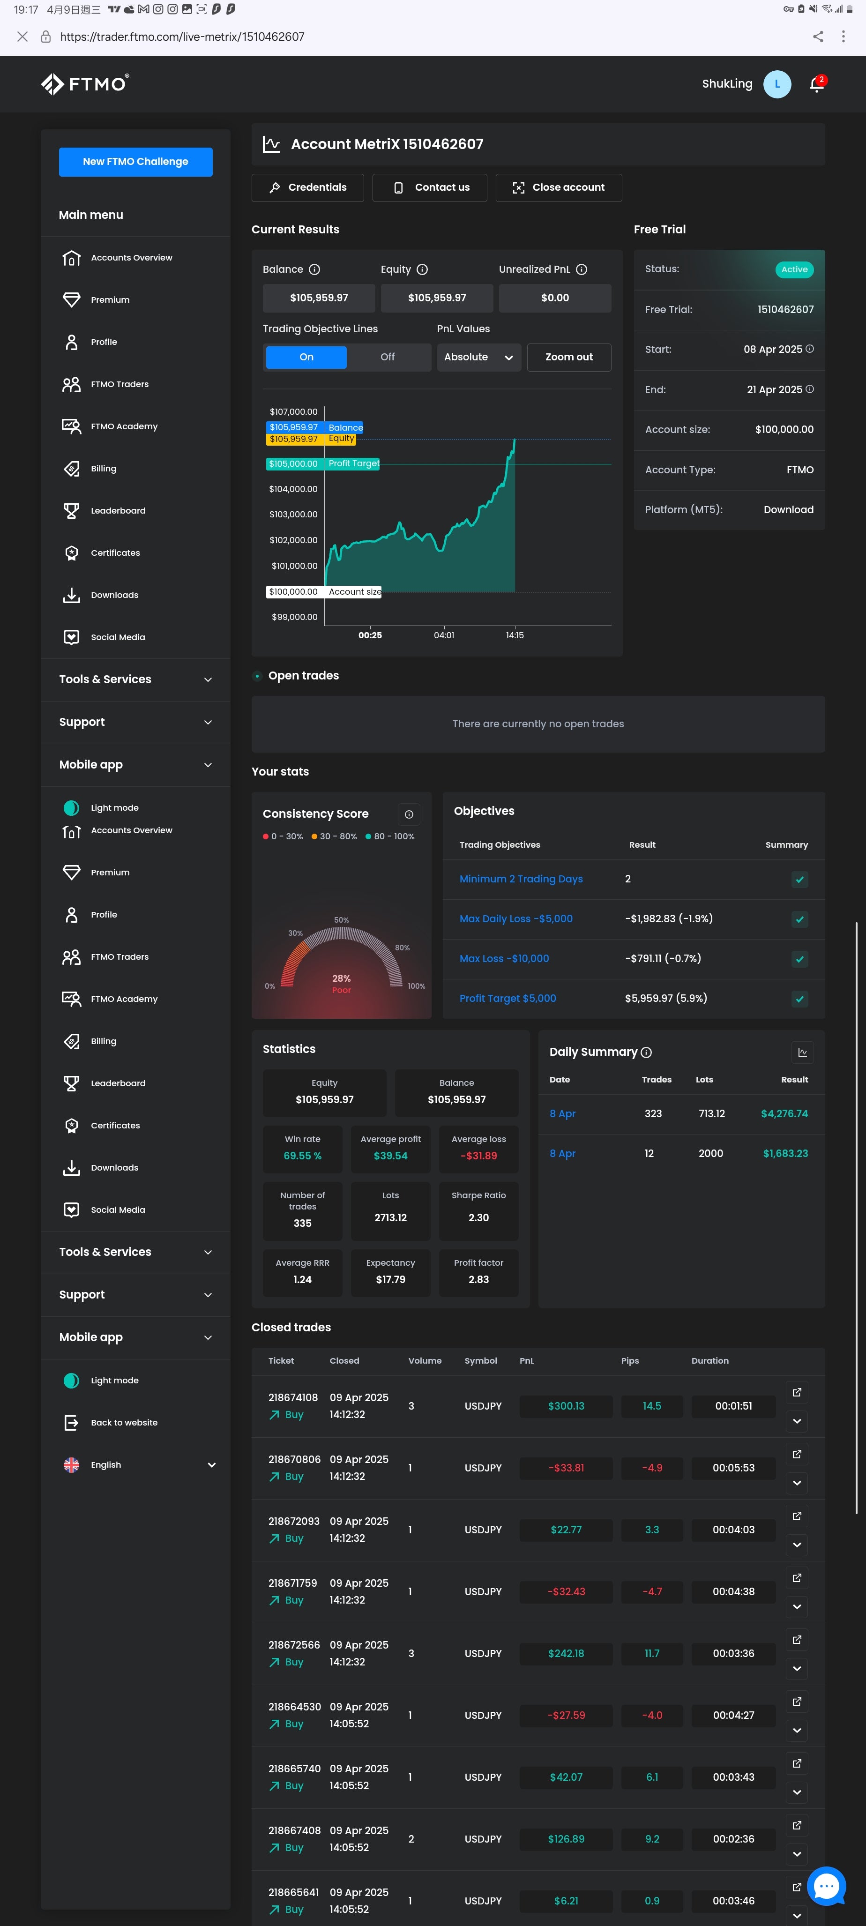
Task: Click Daily Summary info icon
Action: (647, 1052)
